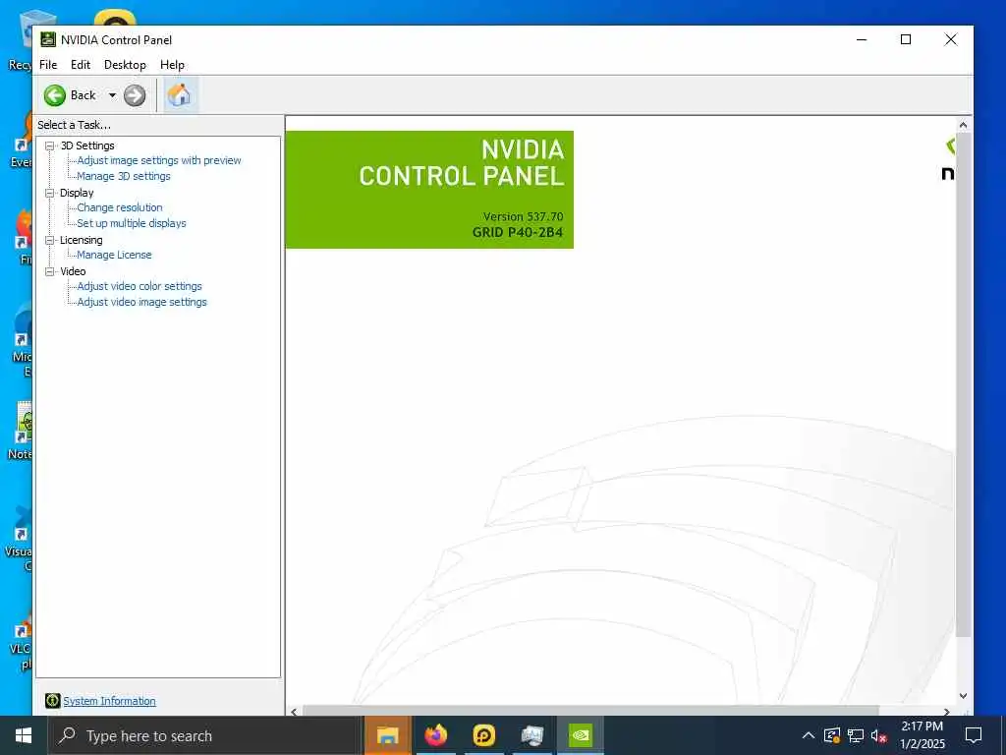1006x755 pixels.
Task: Select the Licensing category label
Action: (x=81, y=240)
